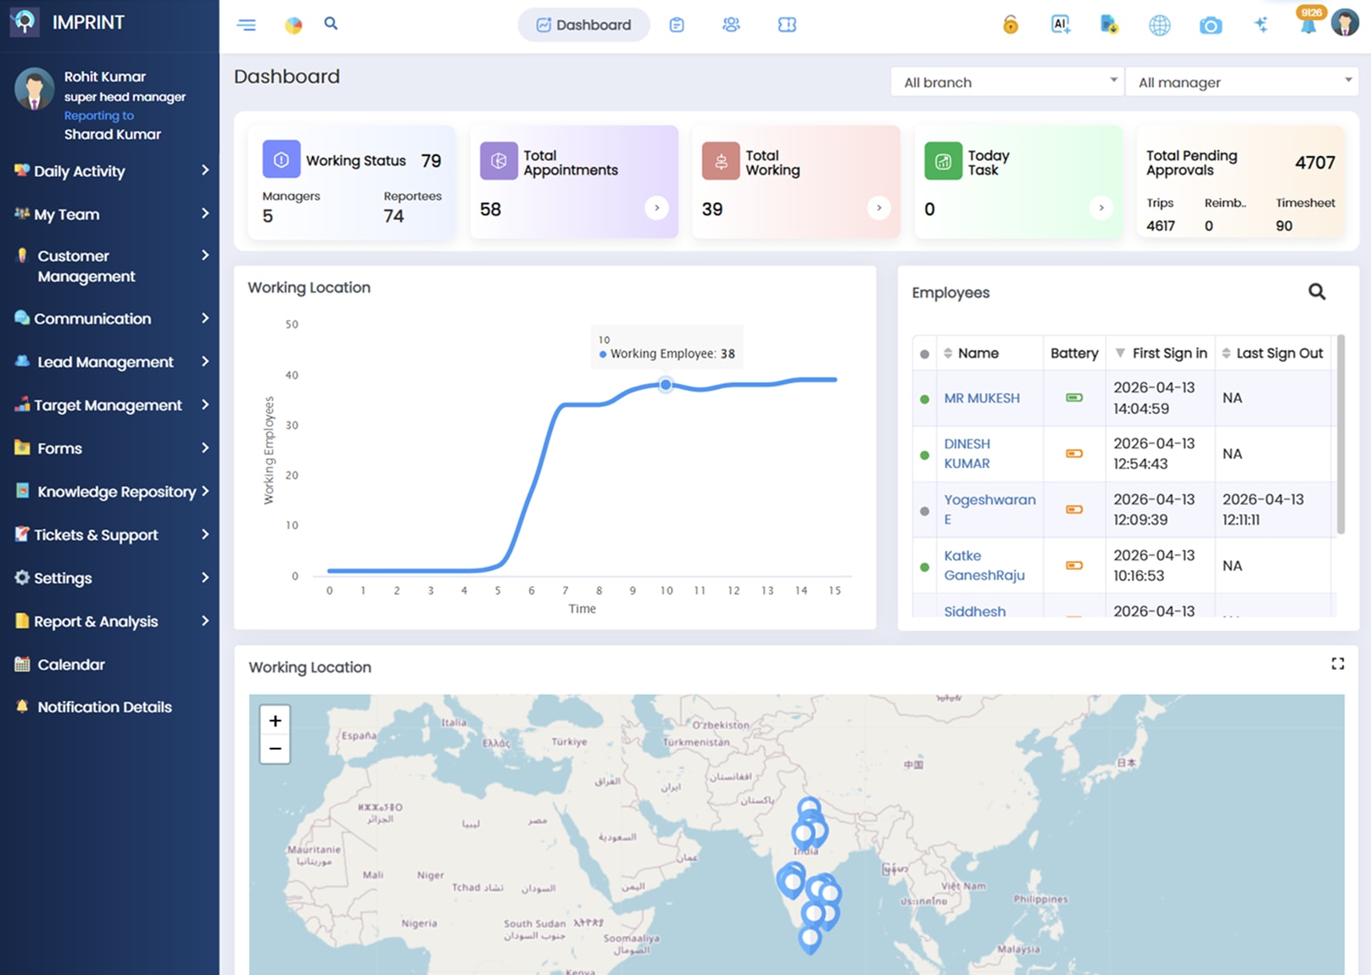This screenshot has height=975, width=1371.
Task: Click the Timesheet value 90
Action: 1284,226
